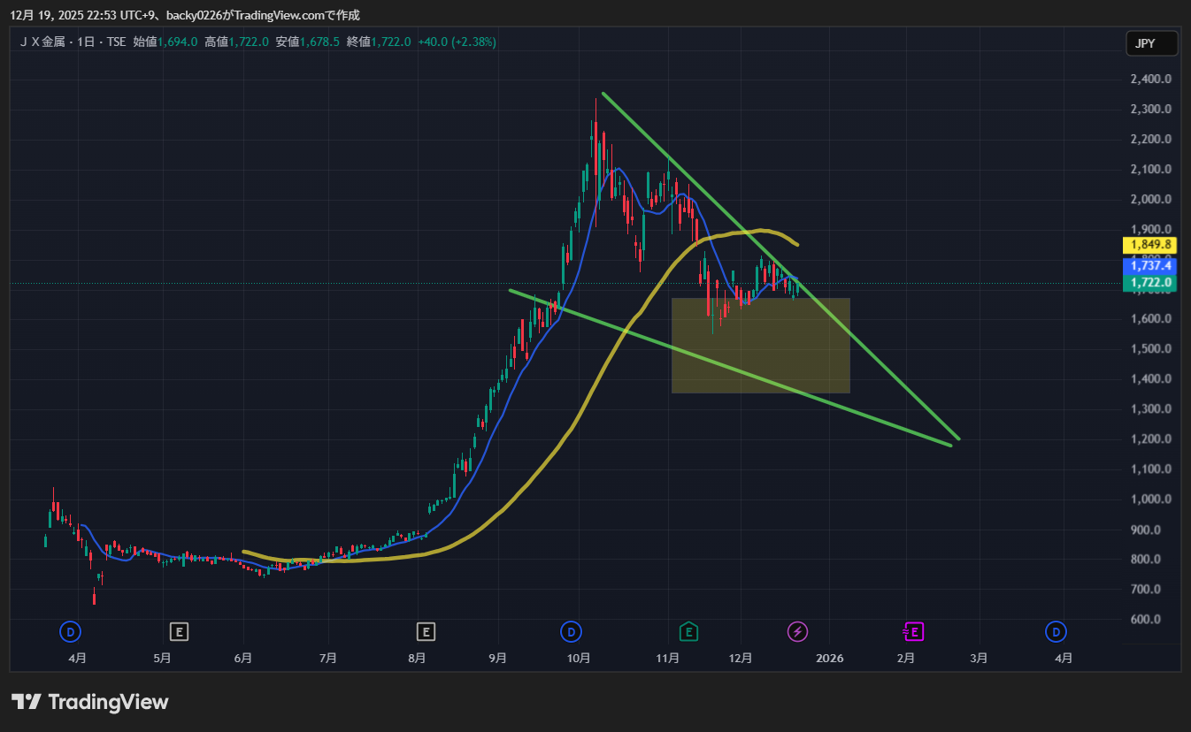Click the green 1,722.0 current price label
Screen dimensions: 1191x732
(x=1150, y=283)
